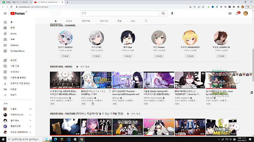Open the account avatar menu
This screenshot has height=142, width=254.
[245, 13]
